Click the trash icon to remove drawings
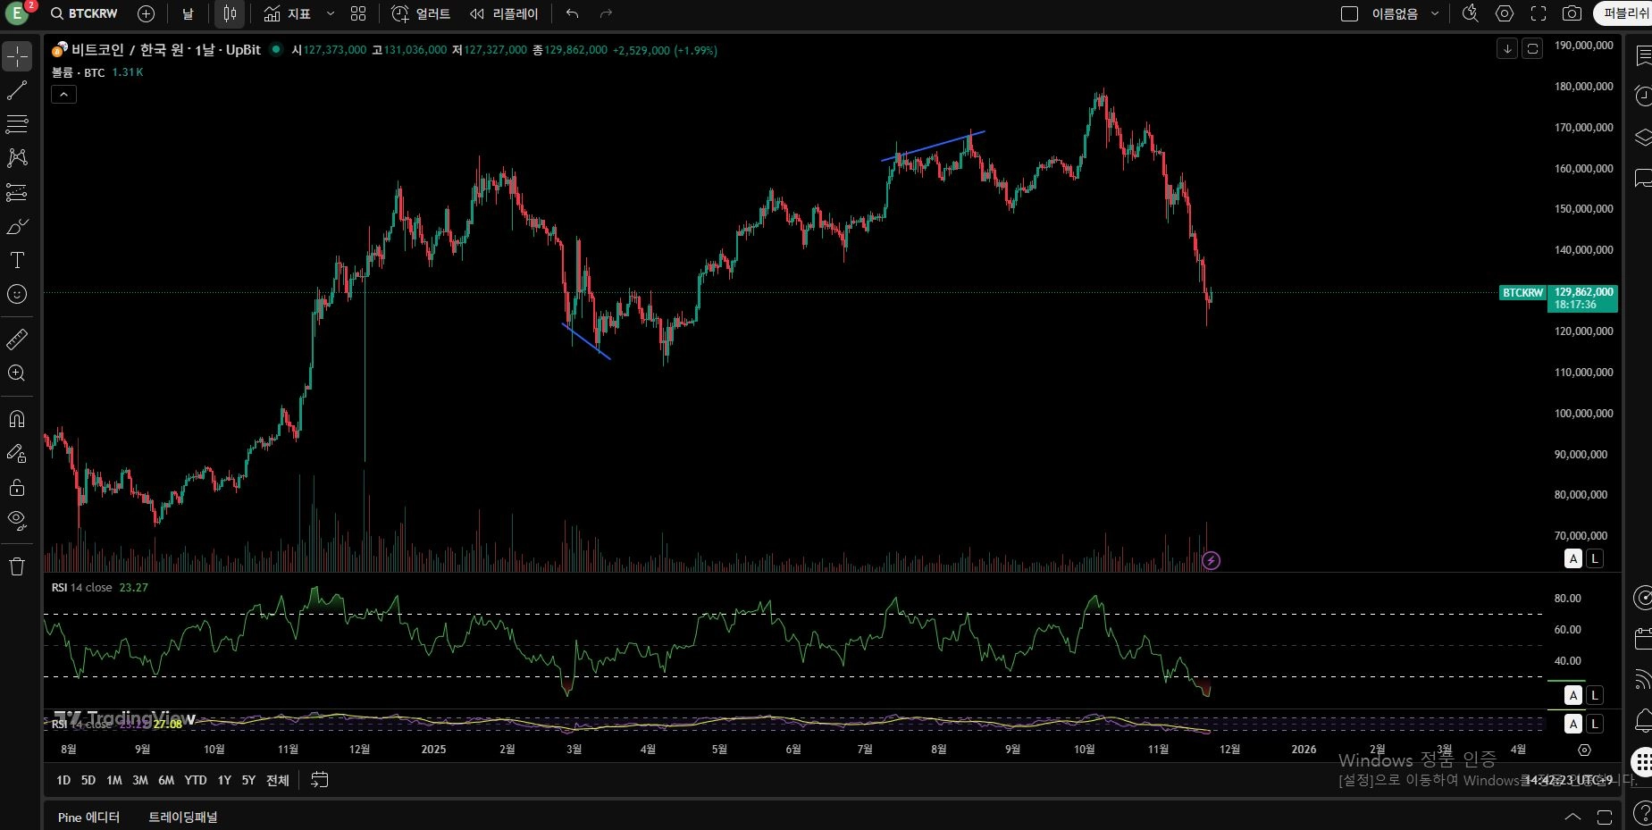The height and width of the screenshot is (830, 1652). [x=17, y=566]
